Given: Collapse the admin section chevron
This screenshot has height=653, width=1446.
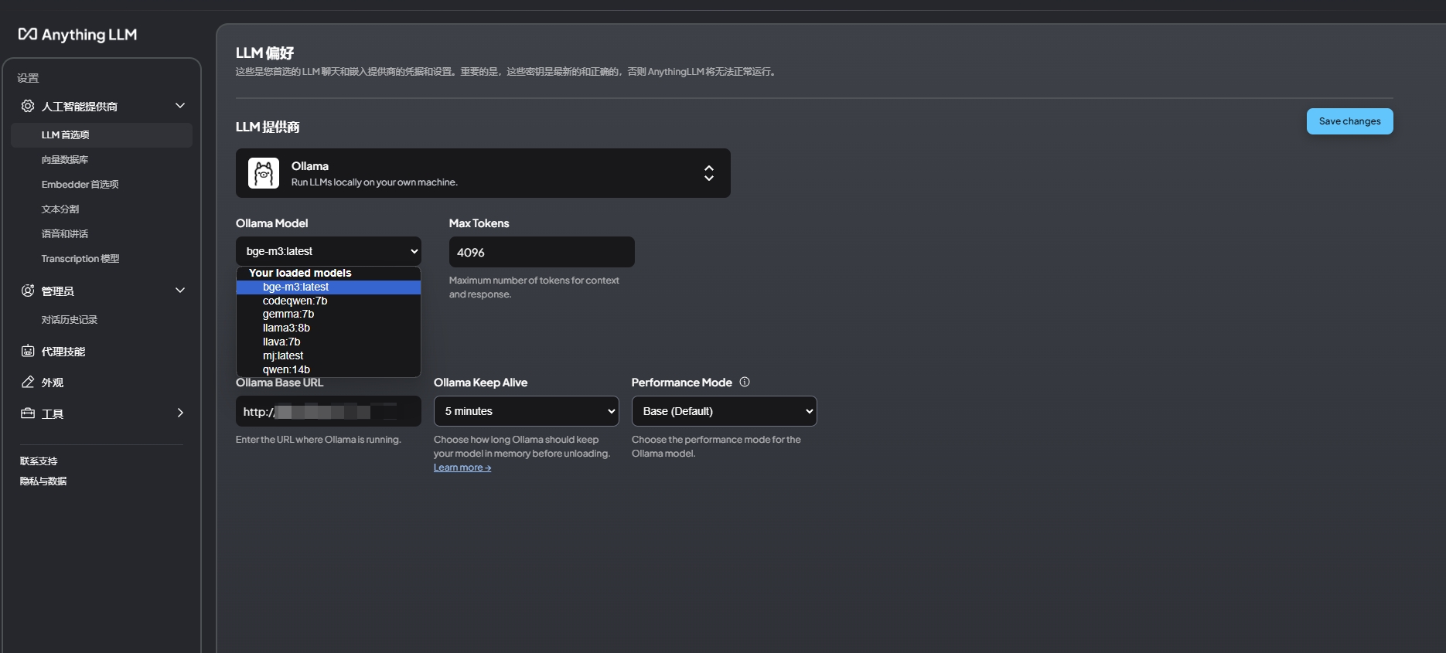Looking at the screenshot, I should (180, 291).
